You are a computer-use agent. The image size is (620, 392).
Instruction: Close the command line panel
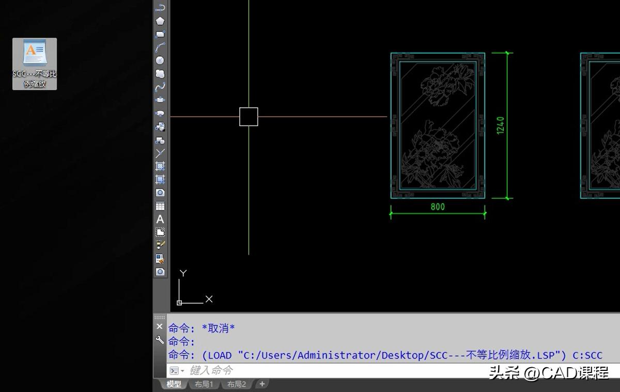tap(160, 326)
